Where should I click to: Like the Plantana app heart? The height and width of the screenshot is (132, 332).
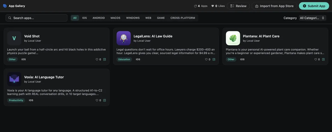316,59
